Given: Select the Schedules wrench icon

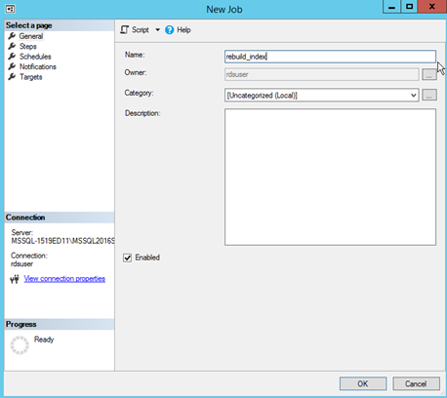Looking at the screenshot, I should (x=12, y=57).
